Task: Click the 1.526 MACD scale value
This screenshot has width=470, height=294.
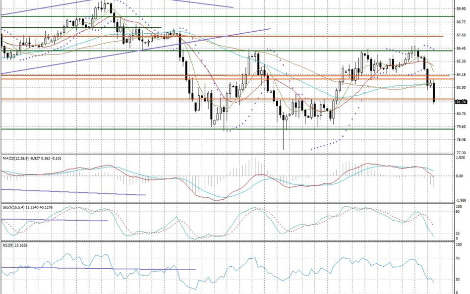Action: [461, 158]
